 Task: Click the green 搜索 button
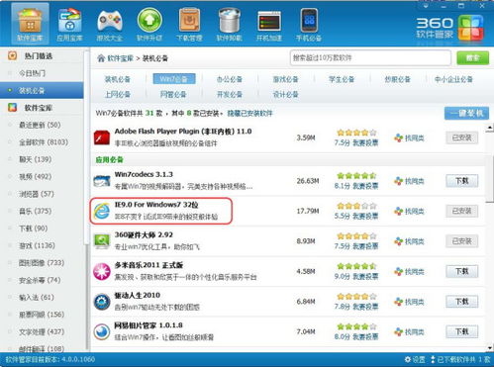tap(472, 58)
